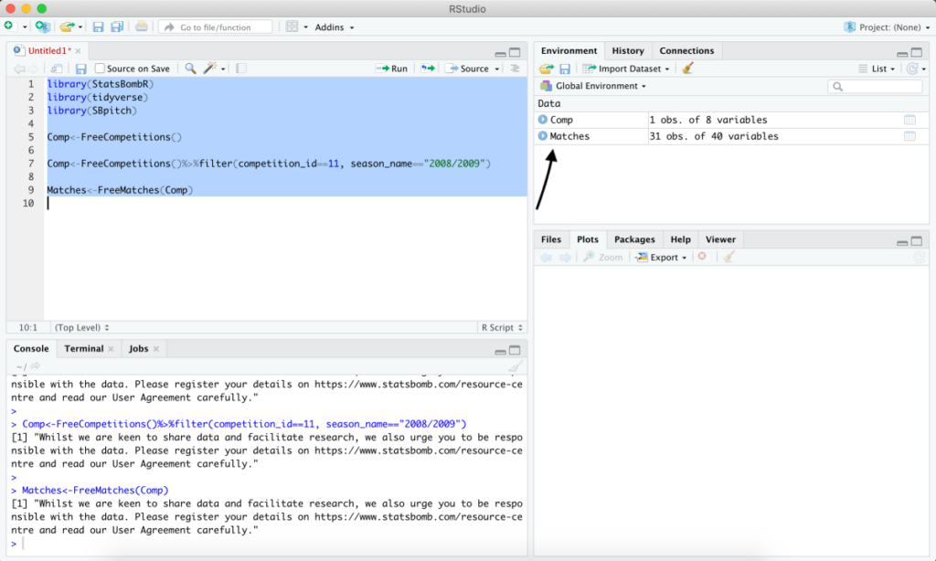Image resolution: width=936 pixels, height=561 pixels.
Task: Refresh the Environment pane
Action: pos(912,69)
